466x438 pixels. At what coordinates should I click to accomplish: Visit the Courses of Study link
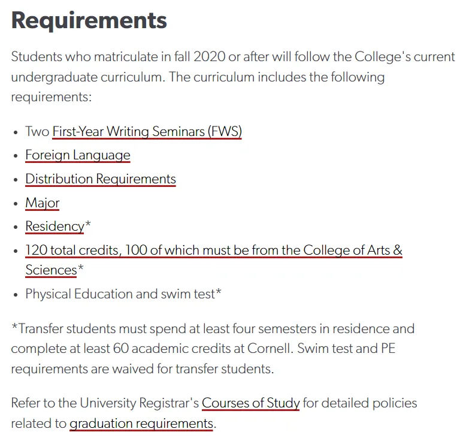click(x=250, y=403)
